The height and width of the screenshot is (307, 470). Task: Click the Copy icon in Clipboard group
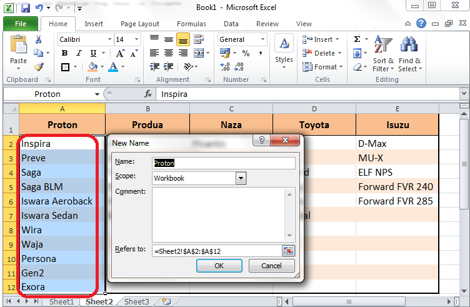tap(38, 53)
